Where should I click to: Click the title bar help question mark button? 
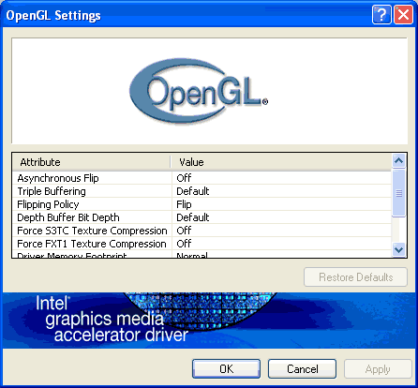point(381,15)
